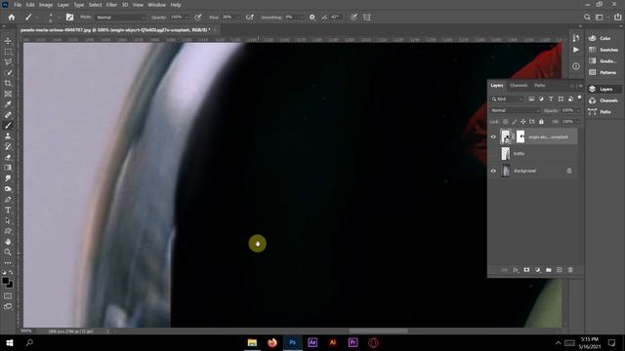This screenshot has height=351, width=625.
Task: Select the Dodge tool
Action: [8, 188]
